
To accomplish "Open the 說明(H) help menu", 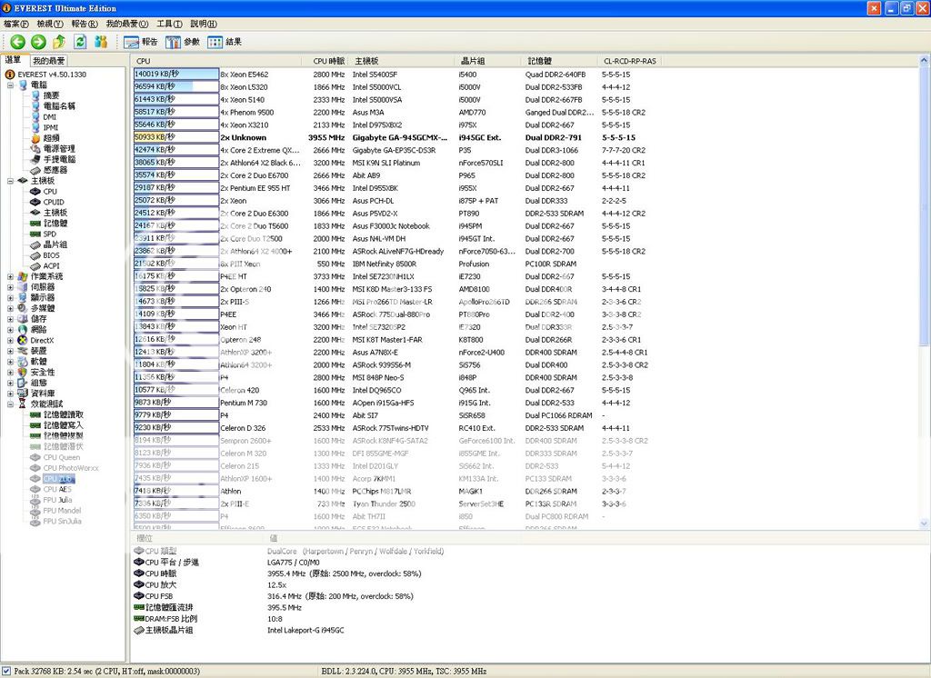I will pyautogui.click(x=204, y=24).
